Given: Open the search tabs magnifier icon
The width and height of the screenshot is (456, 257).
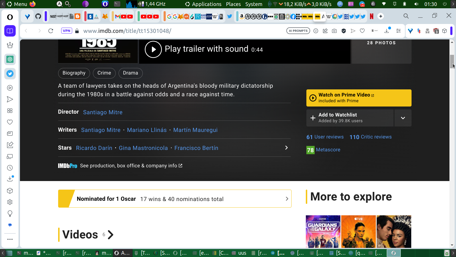Looking at the screenshot, I should (x=406, y=16).
